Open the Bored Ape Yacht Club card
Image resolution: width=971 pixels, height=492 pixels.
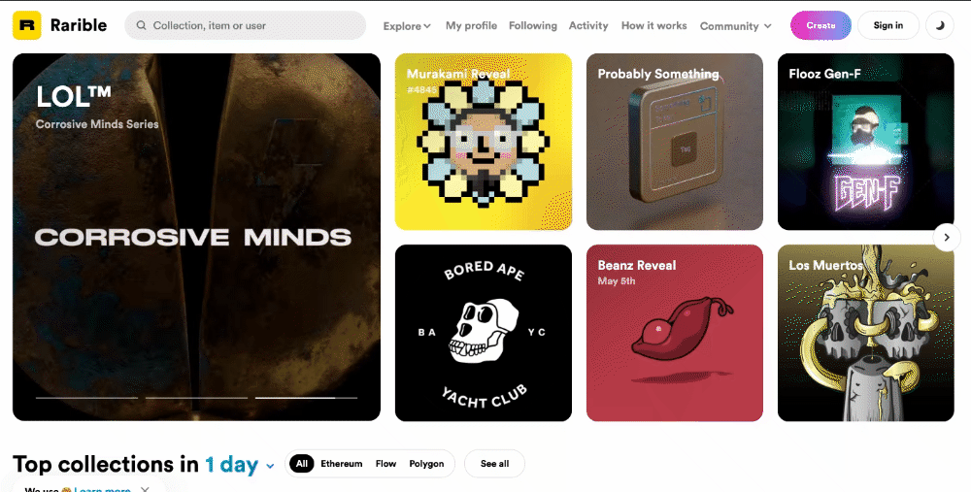click(484, 333)
